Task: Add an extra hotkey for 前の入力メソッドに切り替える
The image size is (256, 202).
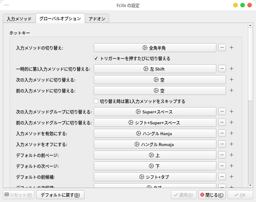Action: point(231,90)
